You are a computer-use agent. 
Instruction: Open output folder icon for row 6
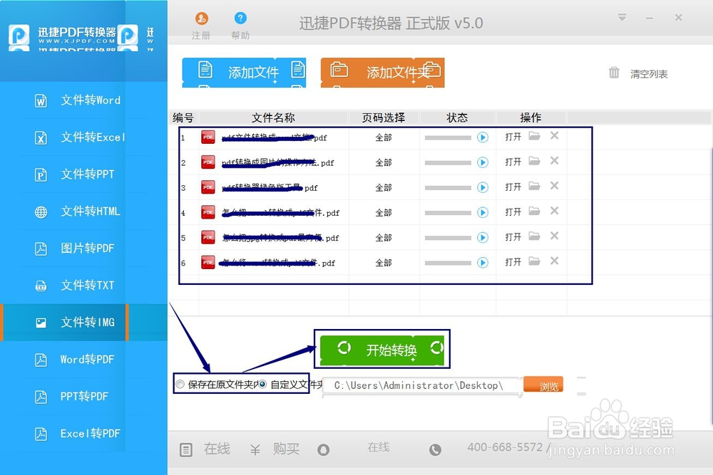[x=534, y=261]
